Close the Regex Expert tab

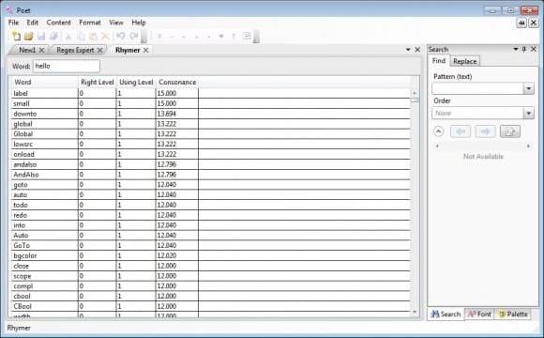(x=99, y=50)
